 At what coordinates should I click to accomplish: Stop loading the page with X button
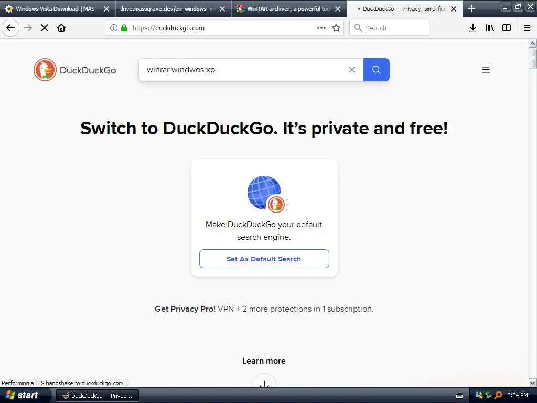45,28
